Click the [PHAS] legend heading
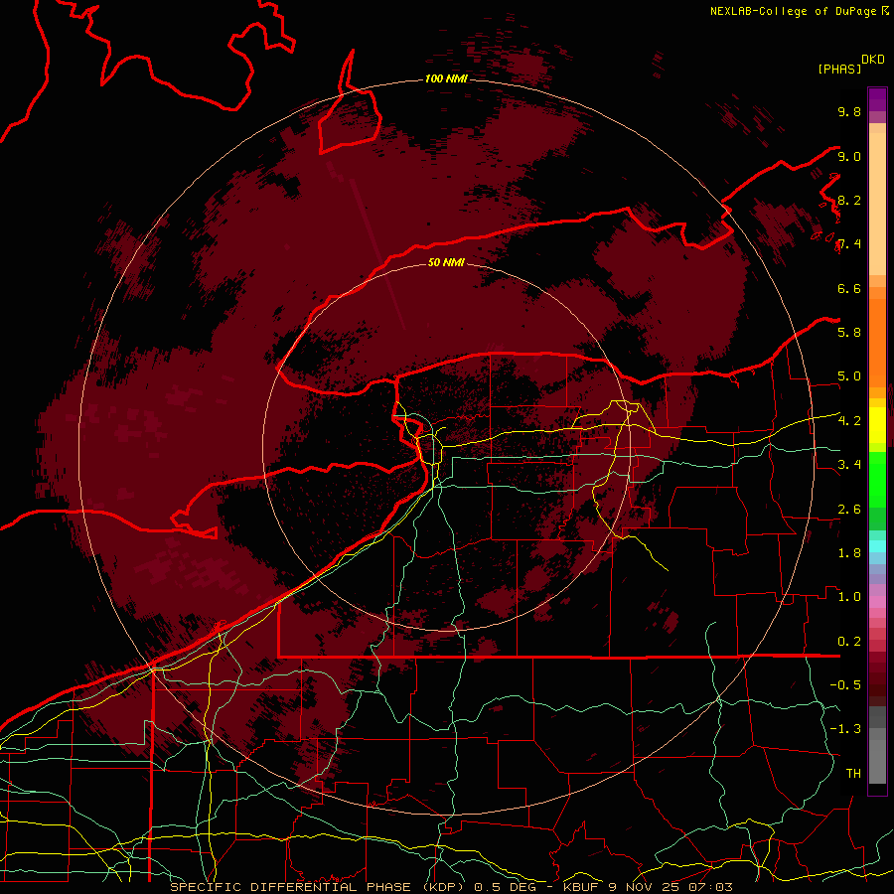 coord(839,69)
